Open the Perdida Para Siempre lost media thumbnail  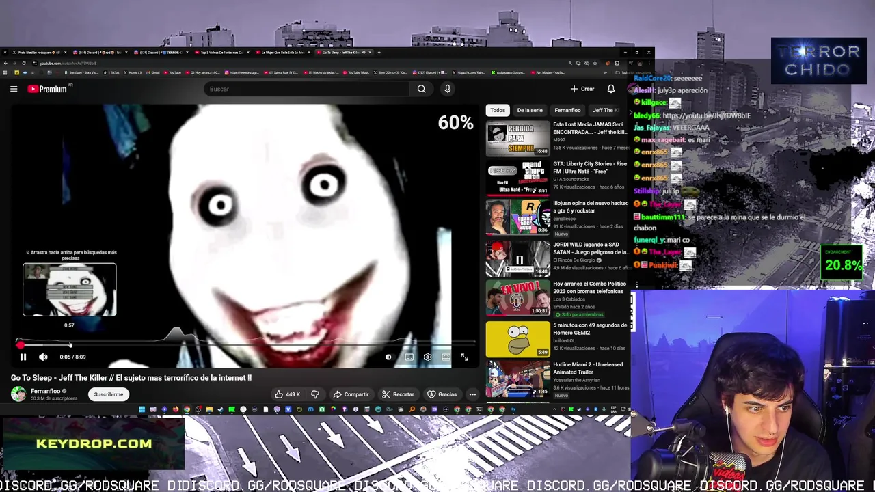point(517,139)
